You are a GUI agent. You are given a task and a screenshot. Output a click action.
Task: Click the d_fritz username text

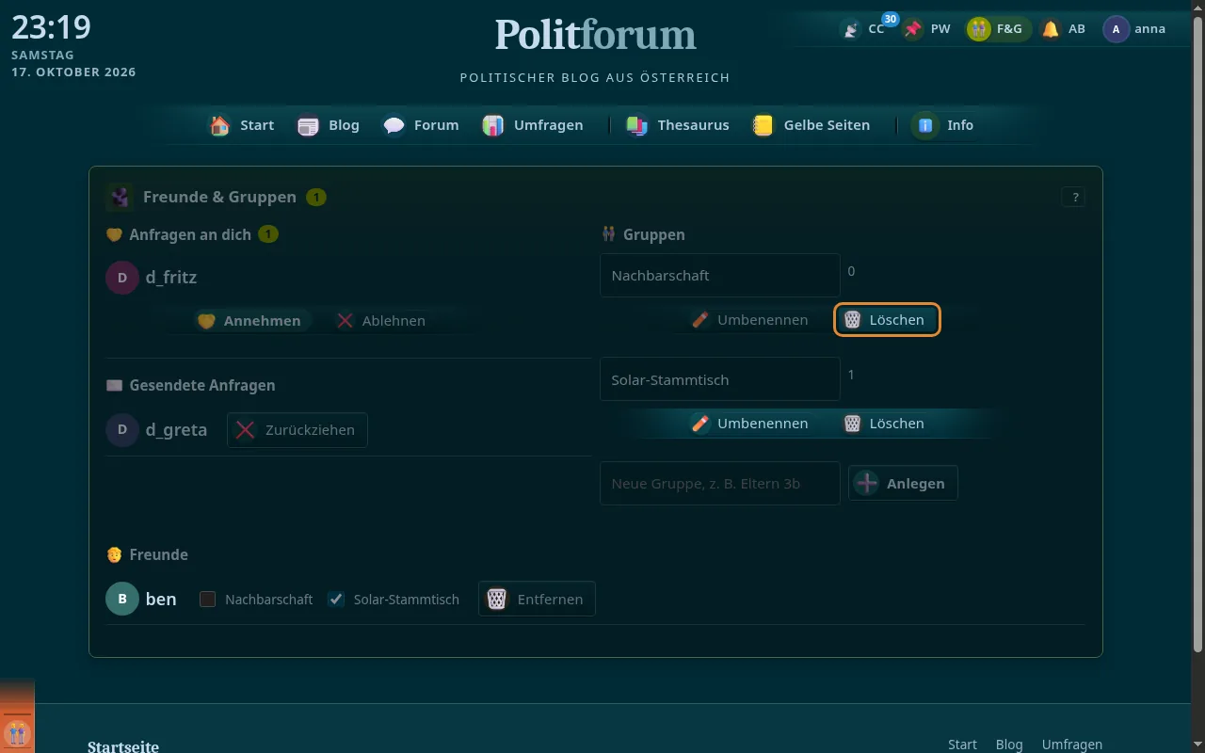point(171,278)
